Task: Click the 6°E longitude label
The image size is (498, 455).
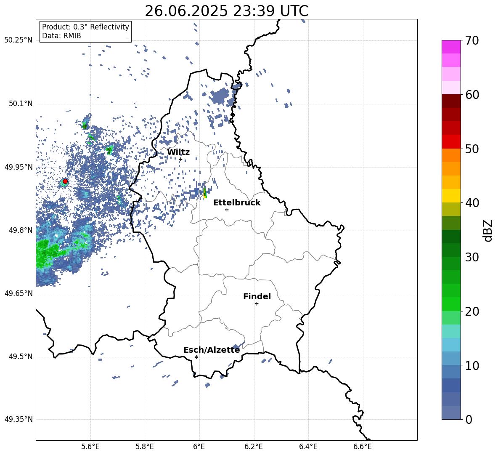Action: pyautogui.click(x=199, y=447)
